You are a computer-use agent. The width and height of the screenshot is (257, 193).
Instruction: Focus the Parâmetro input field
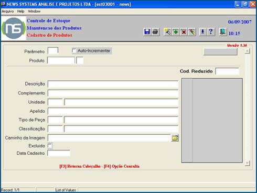click(53, 51)
